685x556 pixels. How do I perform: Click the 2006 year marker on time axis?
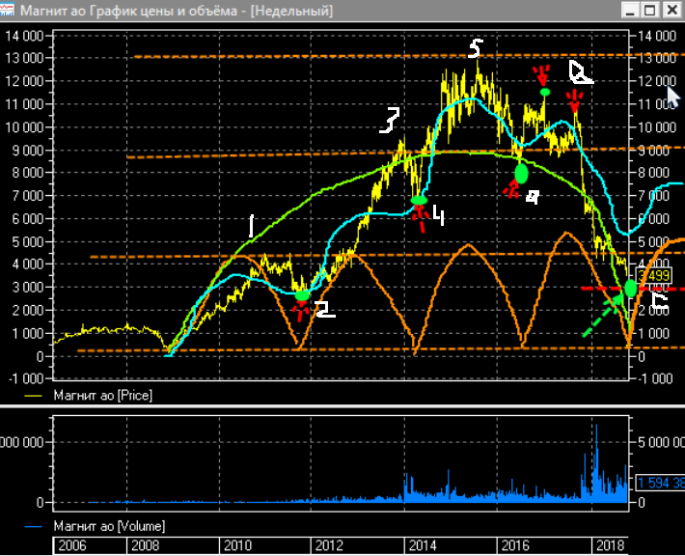pos(72,545)
